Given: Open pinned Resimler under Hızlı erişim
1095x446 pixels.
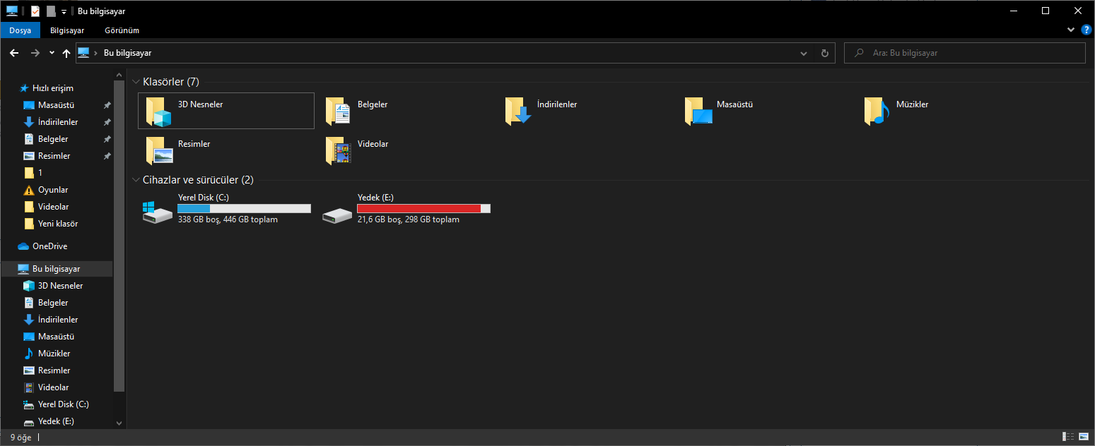Looking at the screenshot, I should pos(54,156).
